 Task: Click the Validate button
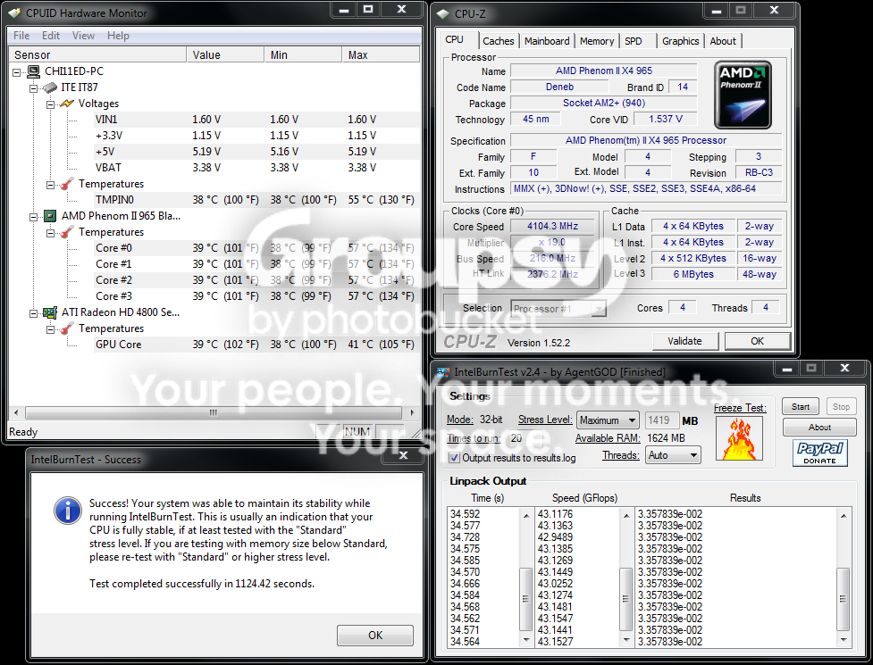[684, 341]
